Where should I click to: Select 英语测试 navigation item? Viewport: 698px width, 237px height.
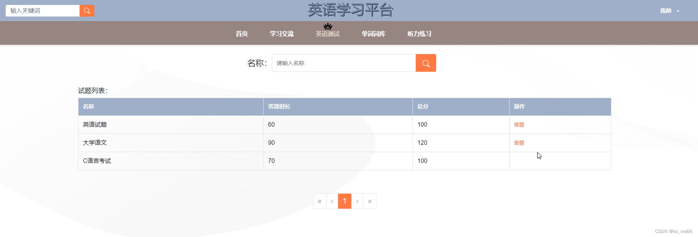point(328,34)
